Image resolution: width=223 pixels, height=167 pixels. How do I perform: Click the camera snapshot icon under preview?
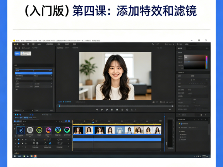(153, 102)
